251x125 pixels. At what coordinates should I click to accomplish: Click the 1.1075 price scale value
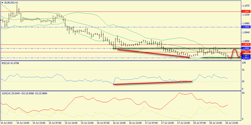(245, 5)
